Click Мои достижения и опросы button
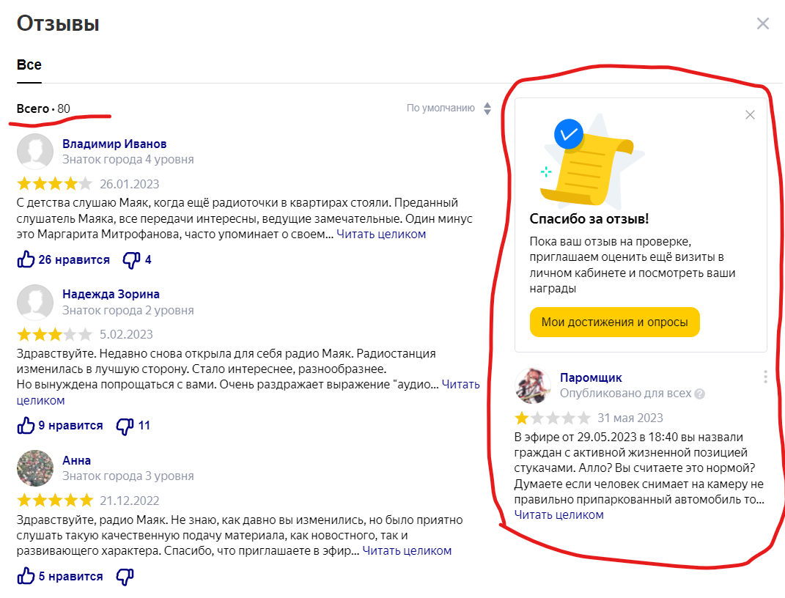This screenshot has height=598, width=785. pyautogui.click(x=614, y=322)
